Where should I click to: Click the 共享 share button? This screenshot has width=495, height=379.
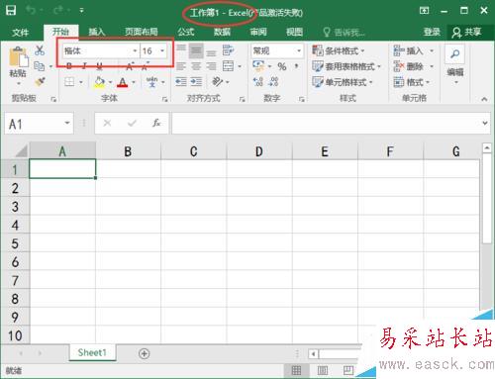pos(466,33)
